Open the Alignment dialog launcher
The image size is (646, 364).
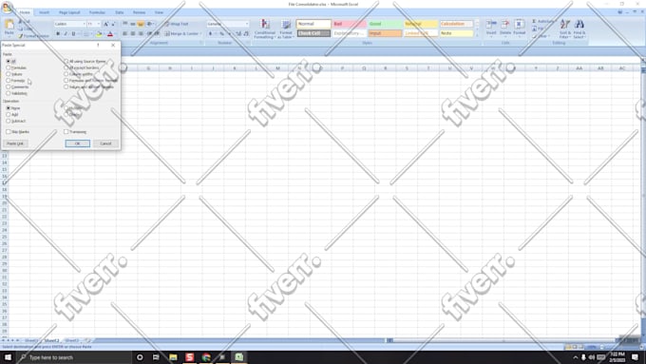coord(201,43)
